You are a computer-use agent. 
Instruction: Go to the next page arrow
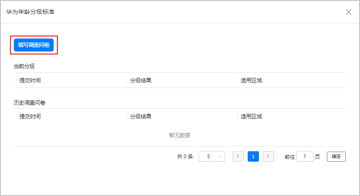268,157
